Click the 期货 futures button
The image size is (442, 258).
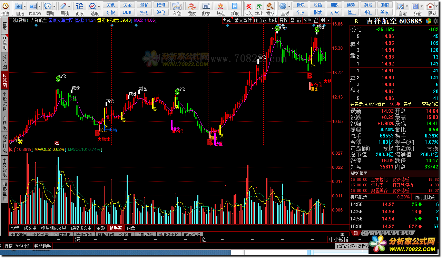point(334,12)
